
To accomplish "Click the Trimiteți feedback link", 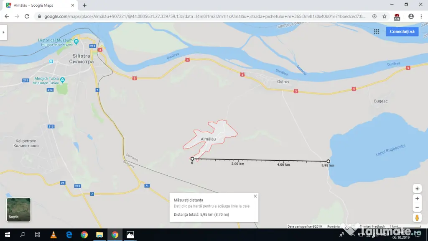I will coord(372,226).
